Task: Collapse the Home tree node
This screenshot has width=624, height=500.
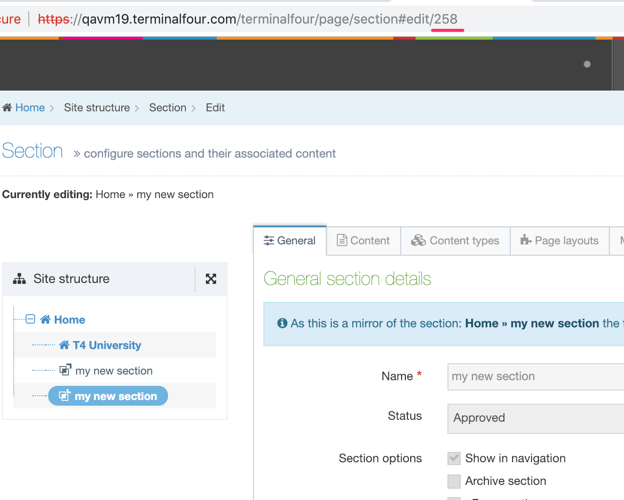Action: (x=30, y=319)
